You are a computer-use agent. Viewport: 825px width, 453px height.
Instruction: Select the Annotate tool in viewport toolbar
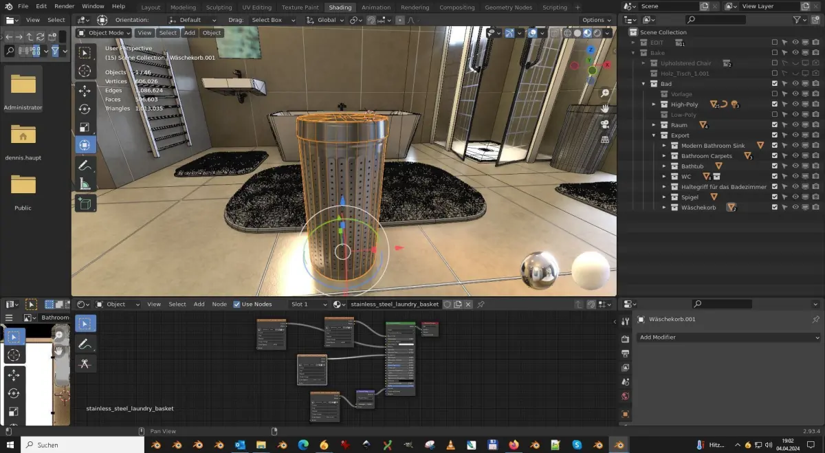pyautogui.click(x=85, y=165)
